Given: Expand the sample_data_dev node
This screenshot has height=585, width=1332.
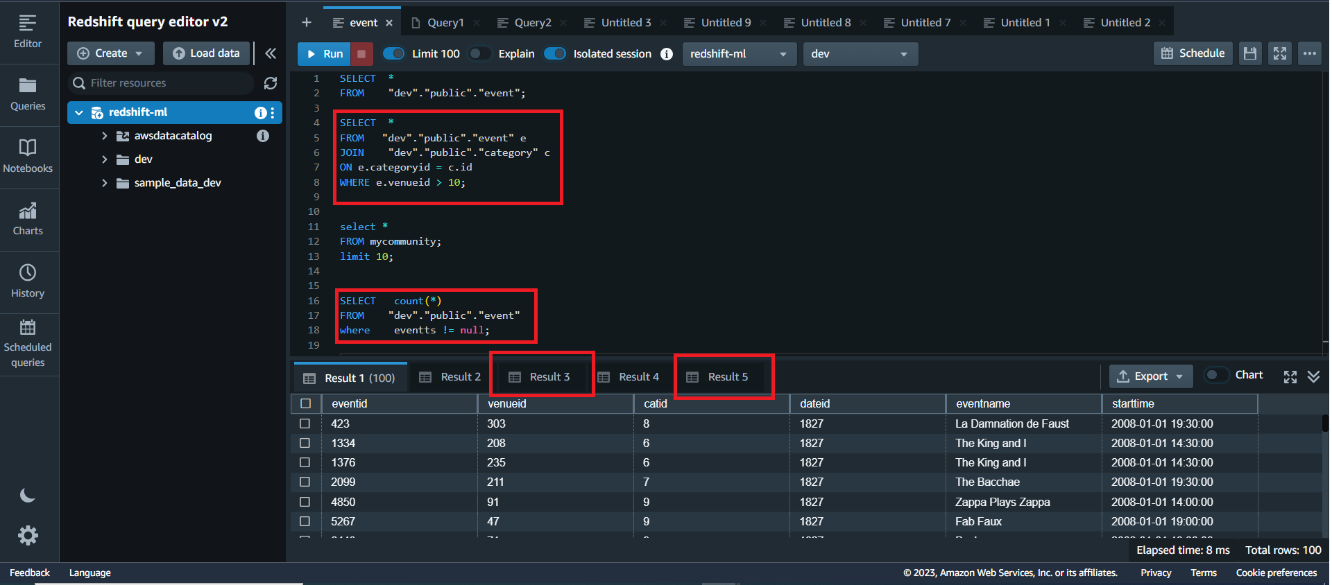Looking at the screenshot, I should (105, 183).
